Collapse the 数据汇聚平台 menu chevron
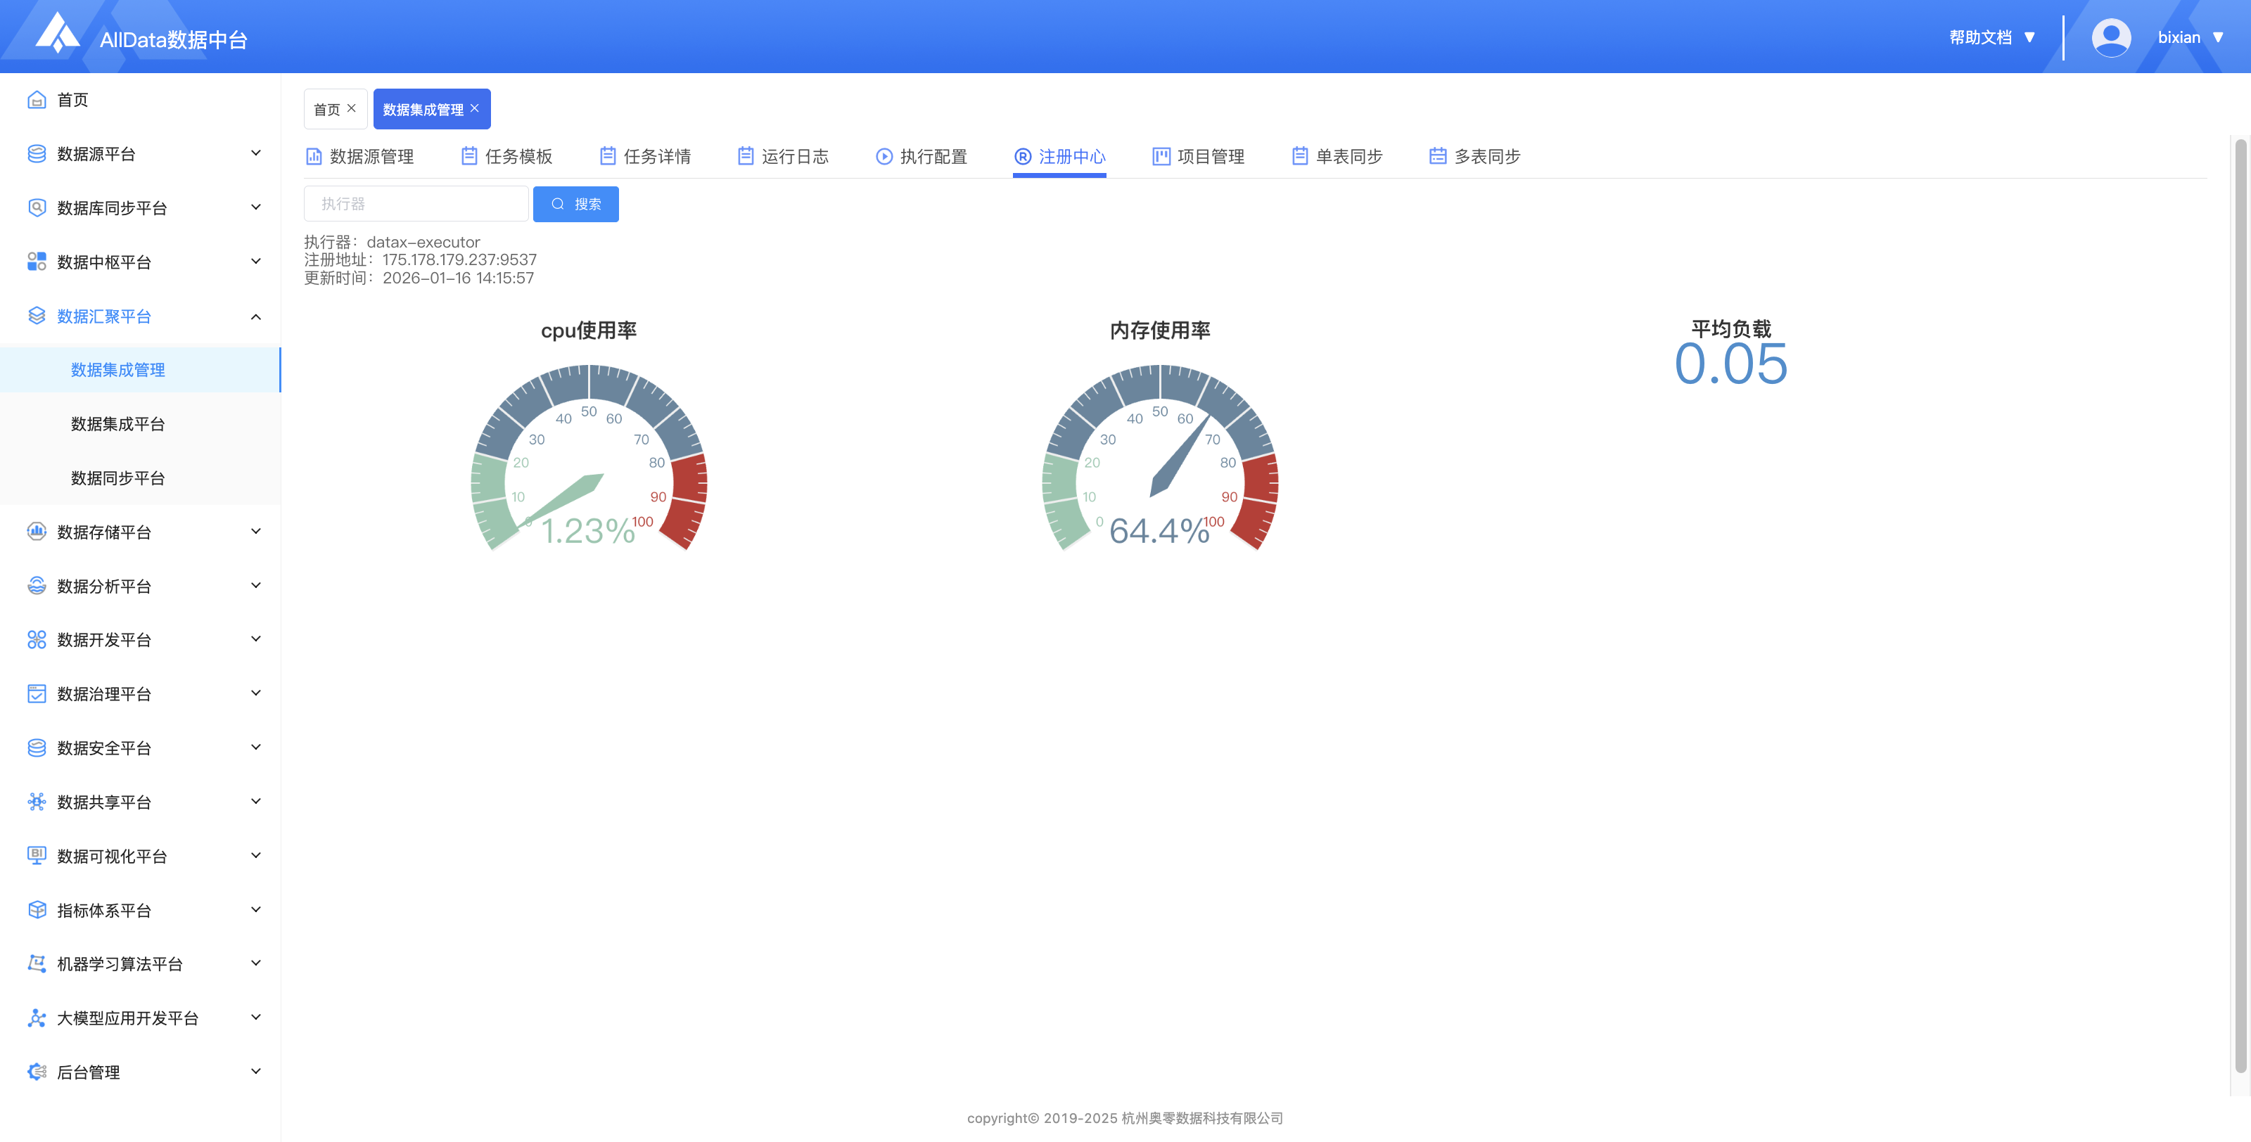Image resolution: width=2251 pixels, height=1142 pixels. 256,316
